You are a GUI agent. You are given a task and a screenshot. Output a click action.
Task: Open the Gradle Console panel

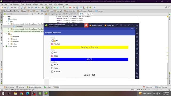click(161, 87)
